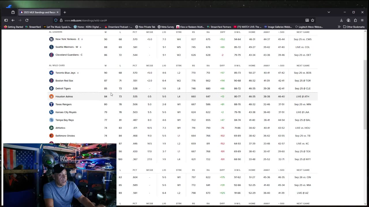Click the Tampa Bay Rays logo
The width and height of the screenshot is (369, 207).
tap(51, 120)
